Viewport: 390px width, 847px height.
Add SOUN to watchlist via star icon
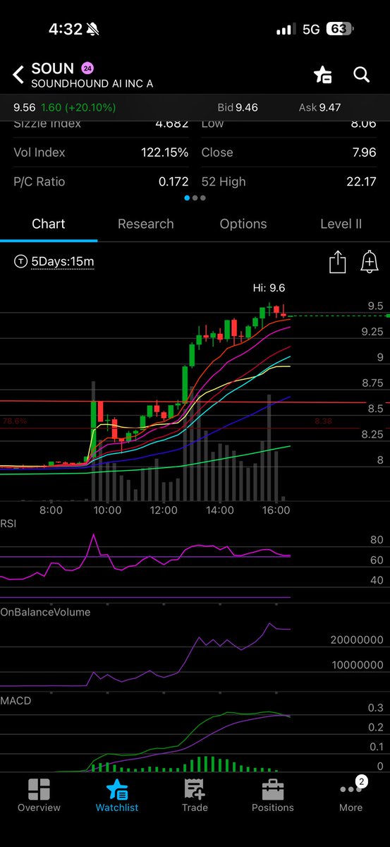click(x=323, y=75)
